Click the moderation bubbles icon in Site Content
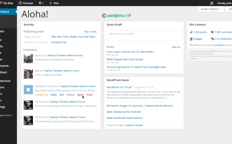This screenshot has height=144, width=232. click(212, 39)
